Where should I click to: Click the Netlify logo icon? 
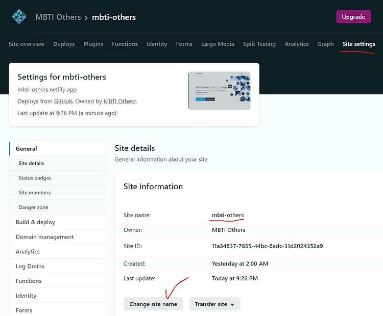coord(19,17)
